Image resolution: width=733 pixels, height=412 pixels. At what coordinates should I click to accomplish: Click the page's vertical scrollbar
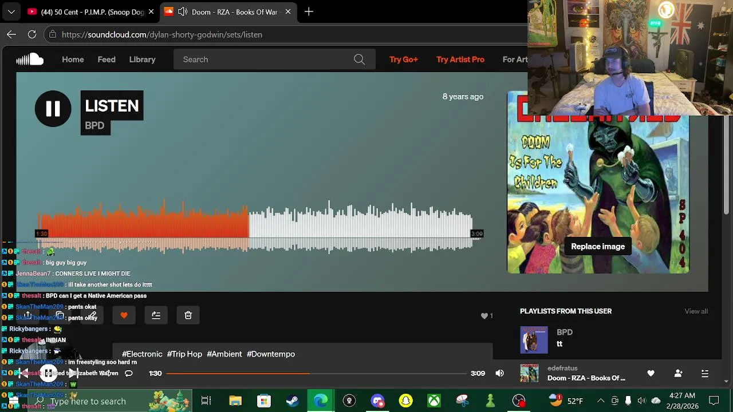(726, 166)
